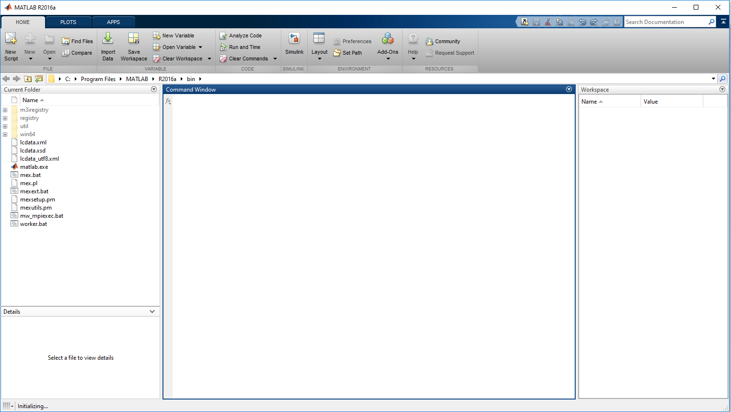Sort Workspace by Value column
The image size is (731, 412).
[x=672, y=101]
